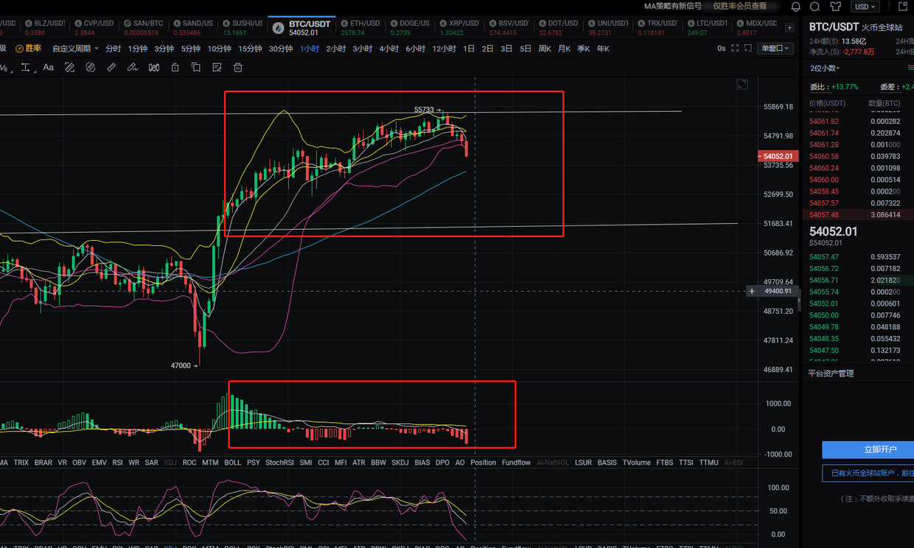Open the search magnifier icon
Screen dimensions: 914x548
[x=815, y=7]
